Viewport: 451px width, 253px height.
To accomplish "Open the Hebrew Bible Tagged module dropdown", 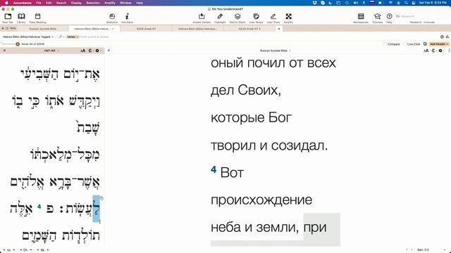I will click(28, 37).
